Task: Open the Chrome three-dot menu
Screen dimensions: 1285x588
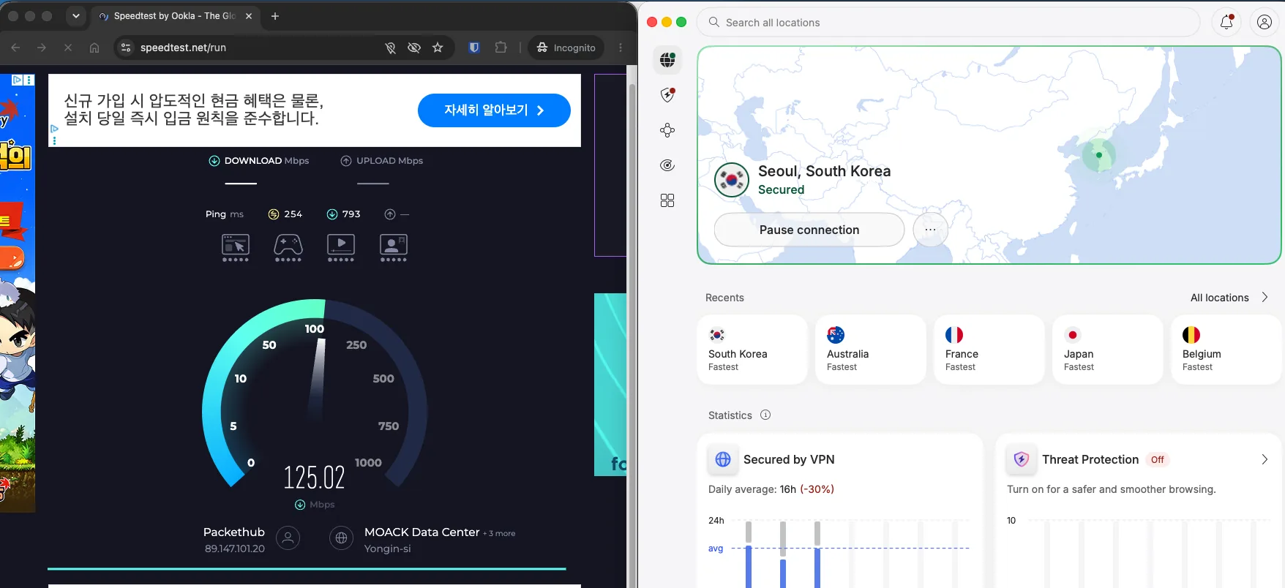Action: 621,48
